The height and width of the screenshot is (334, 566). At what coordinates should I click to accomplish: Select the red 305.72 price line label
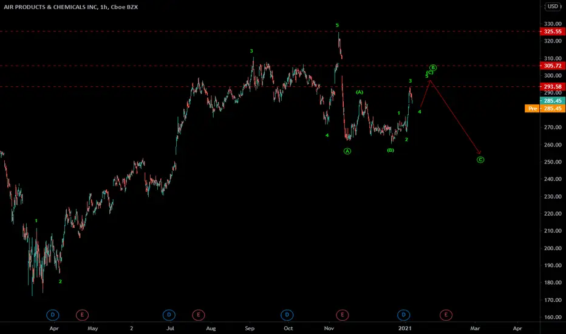(553, 66)
